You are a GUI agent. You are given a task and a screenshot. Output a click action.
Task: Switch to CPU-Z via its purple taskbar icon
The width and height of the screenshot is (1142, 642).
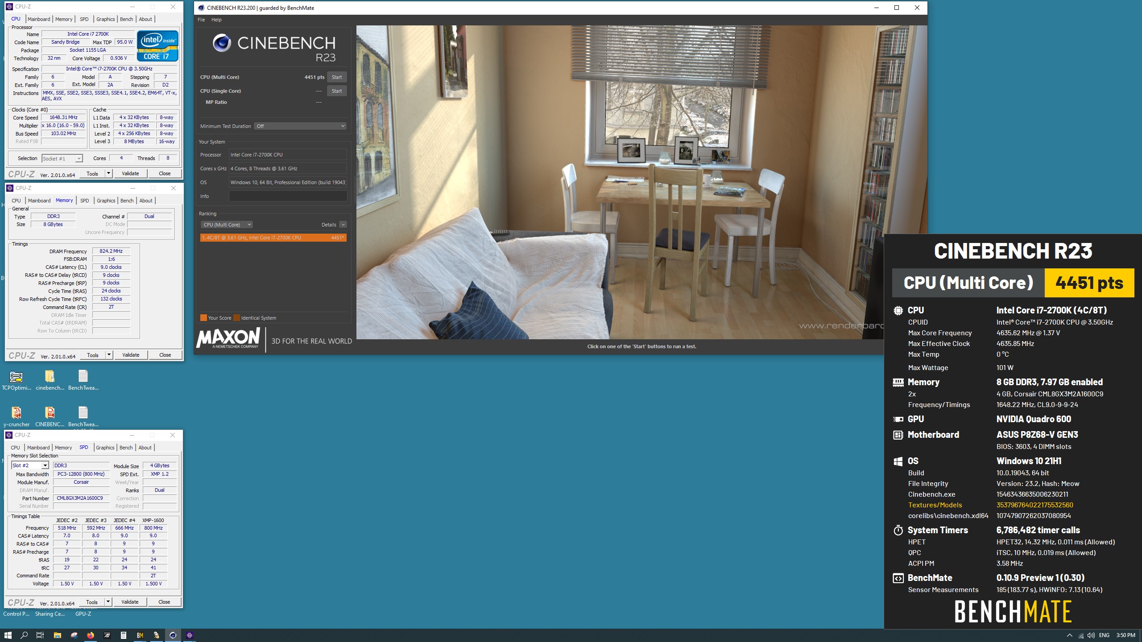click(x=190, y=635)
